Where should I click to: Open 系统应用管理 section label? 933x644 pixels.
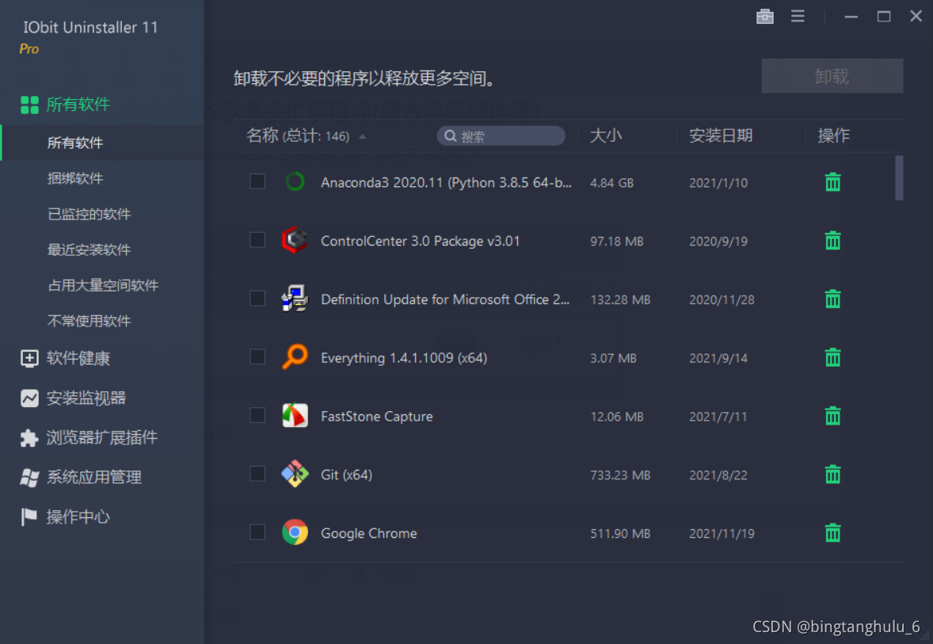pyautogui.click(x=94, y=478)
